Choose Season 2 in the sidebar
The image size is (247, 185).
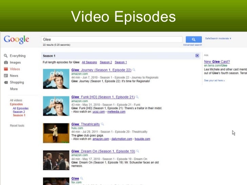click(19, 112)
